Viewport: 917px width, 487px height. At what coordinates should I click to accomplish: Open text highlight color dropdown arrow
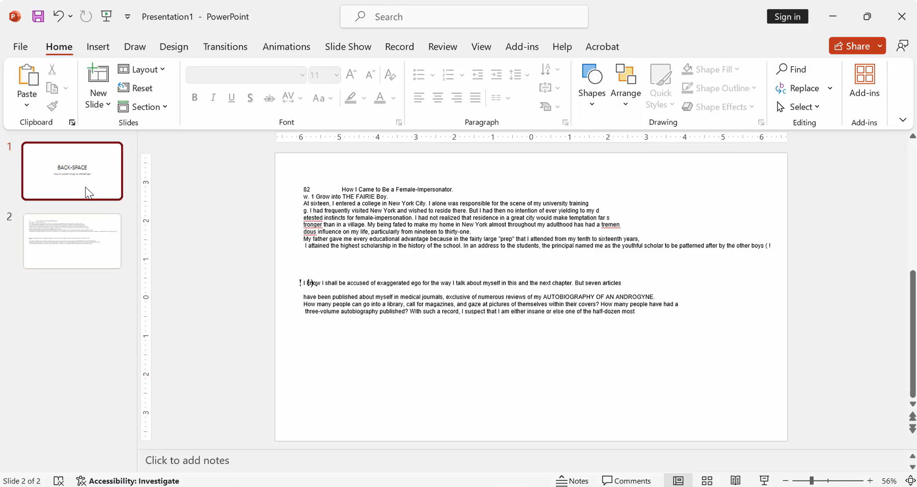coord(364,98)
